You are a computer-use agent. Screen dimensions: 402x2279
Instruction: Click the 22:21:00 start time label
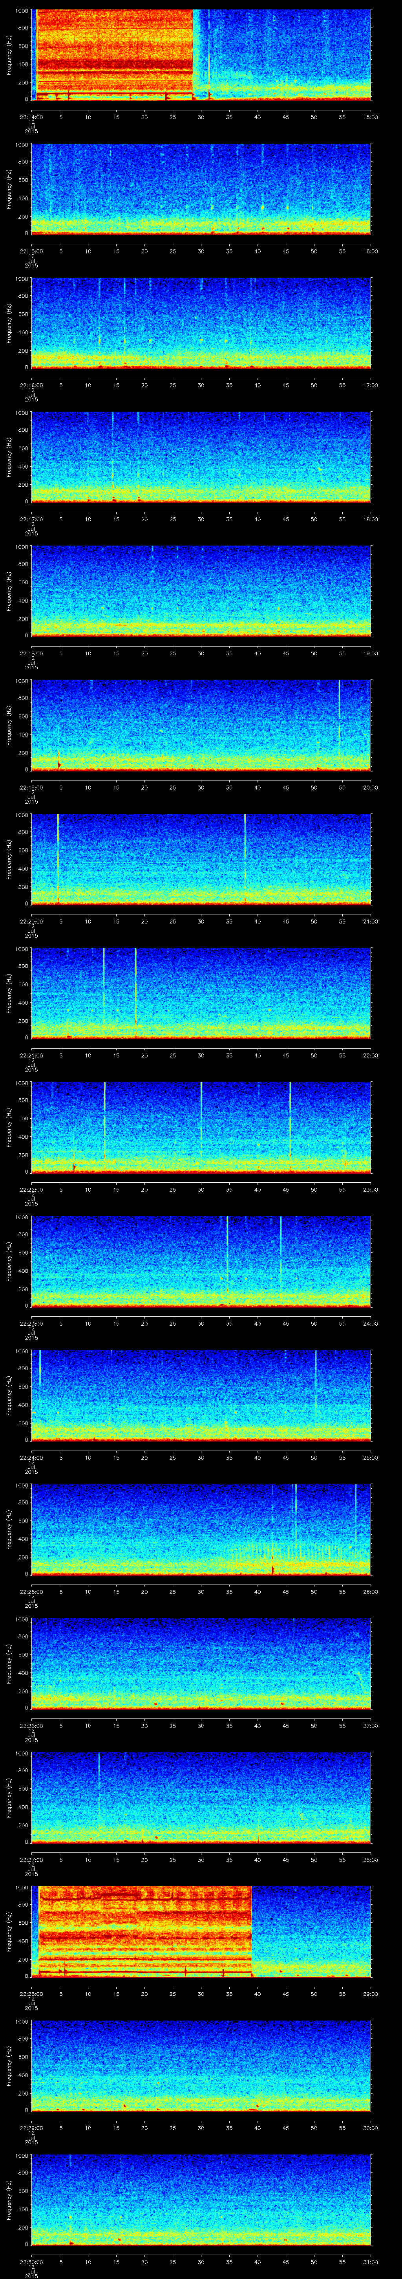tap(31, 1055)
